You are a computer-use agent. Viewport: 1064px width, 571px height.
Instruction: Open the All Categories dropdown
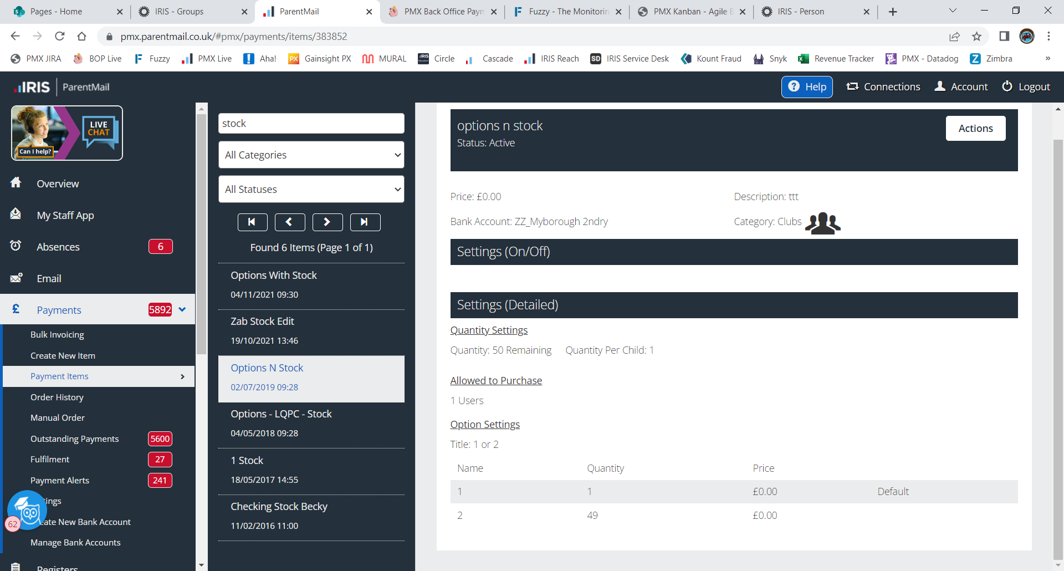[311, 155]
